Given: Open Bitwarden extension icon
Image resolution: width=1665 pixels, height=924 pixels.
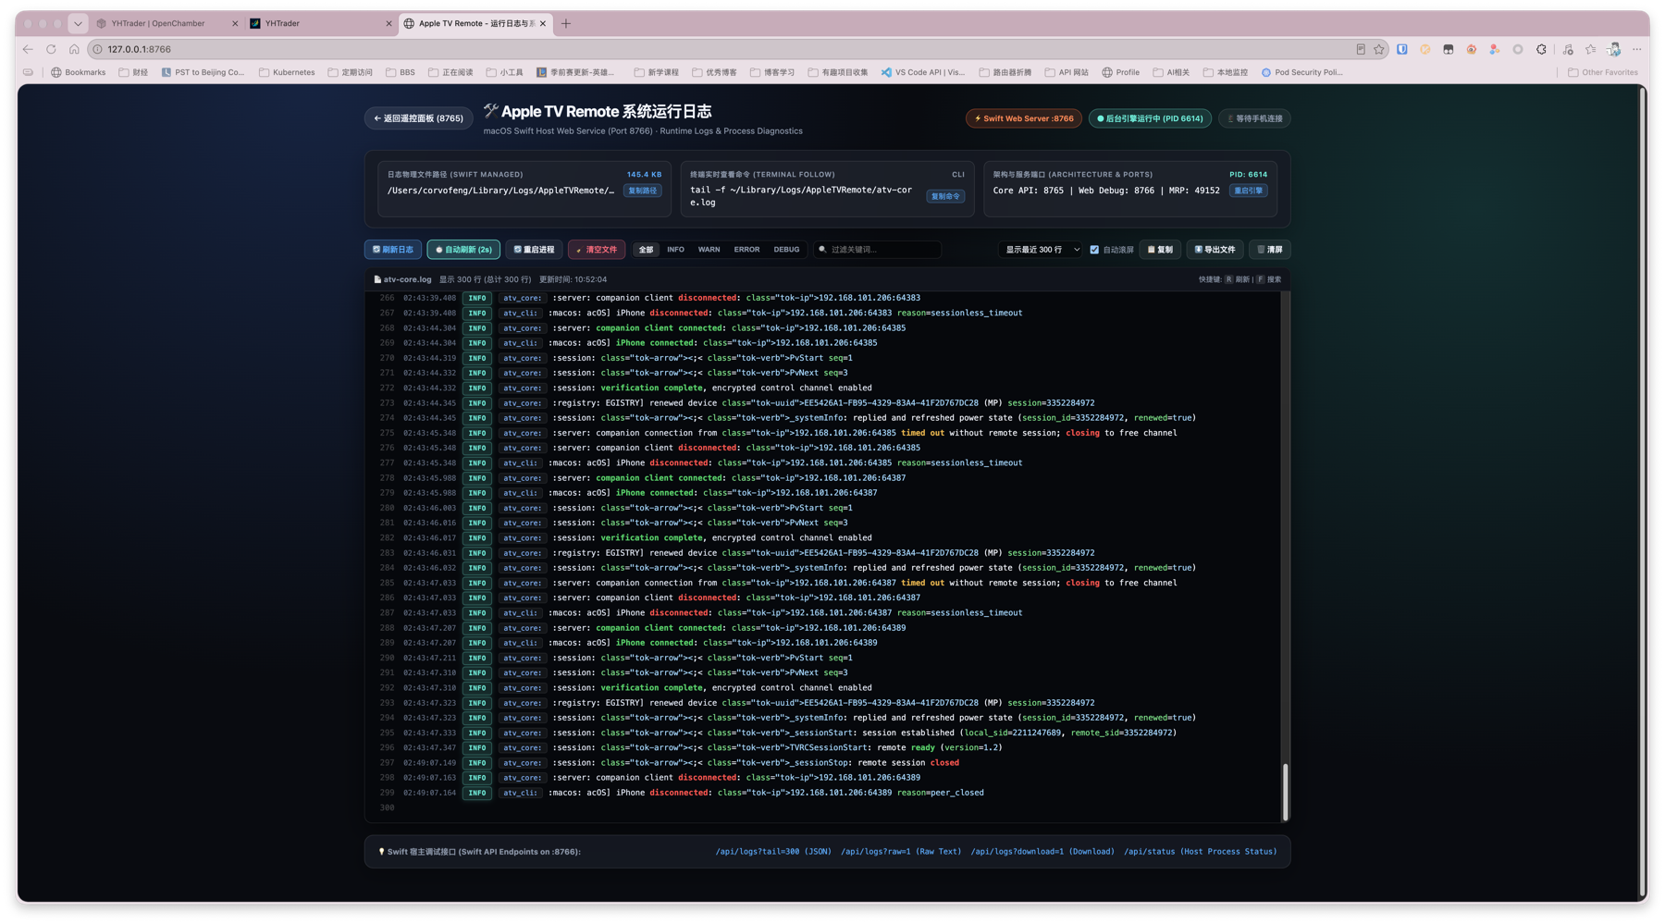Looking at the screenshot, I should (x=1402, y=49).
